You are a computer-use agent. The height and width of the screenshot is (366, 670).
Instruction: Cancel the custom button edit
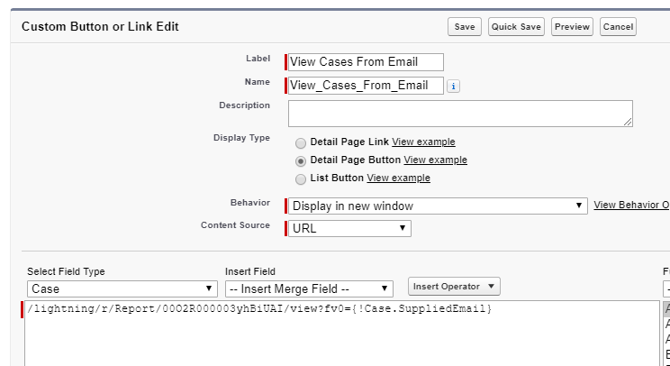[x=618, y=27]
